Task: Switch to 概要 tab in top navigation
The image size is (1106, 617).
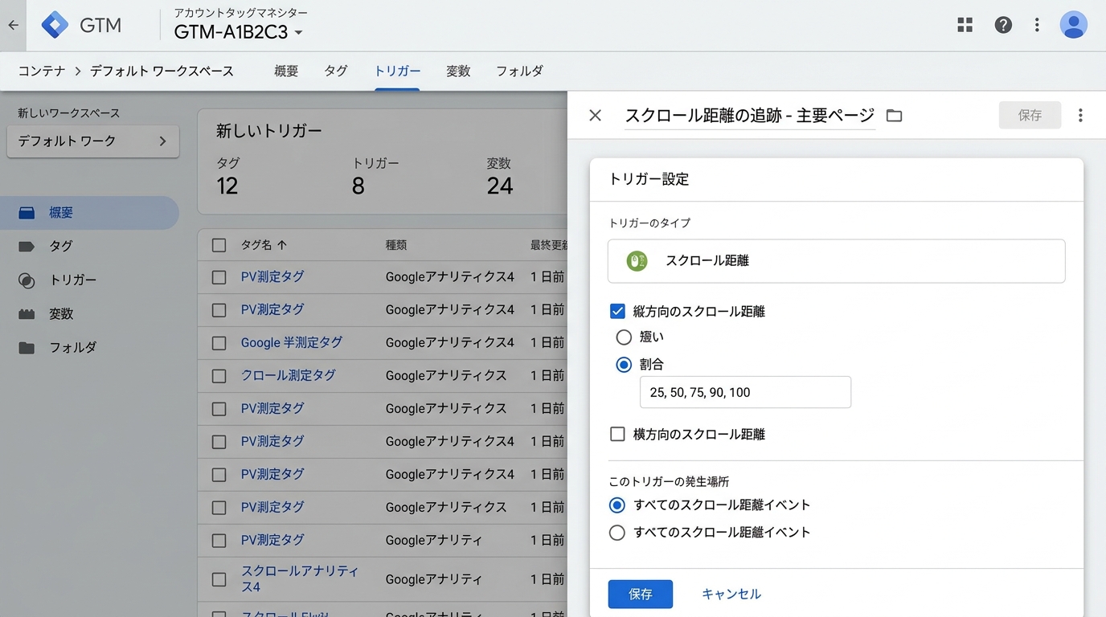Action: tap(286, 71)
